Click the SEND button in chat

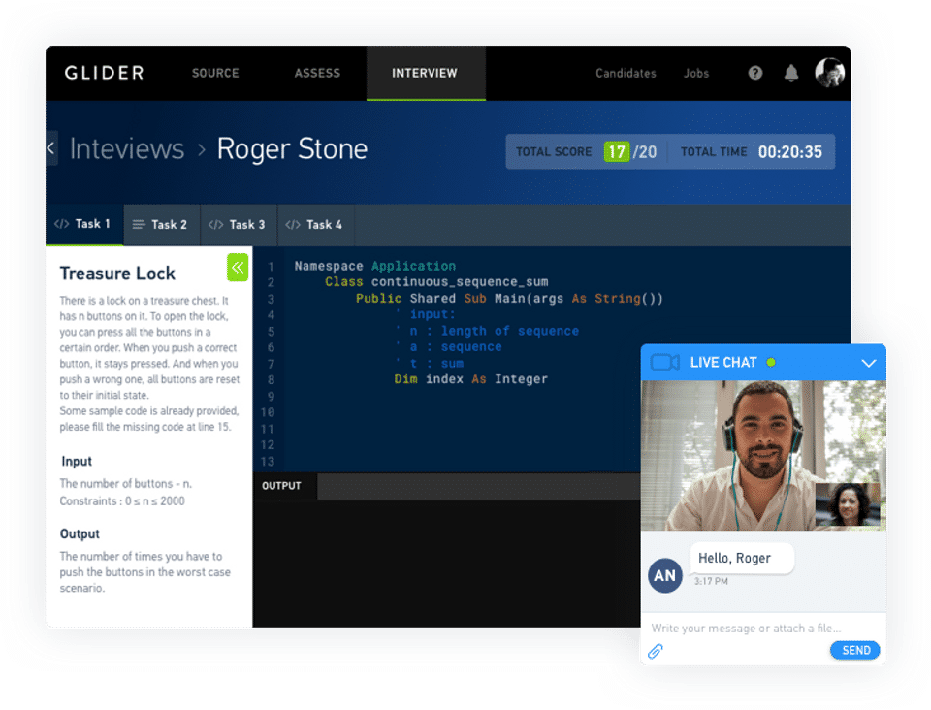[854, 650]
